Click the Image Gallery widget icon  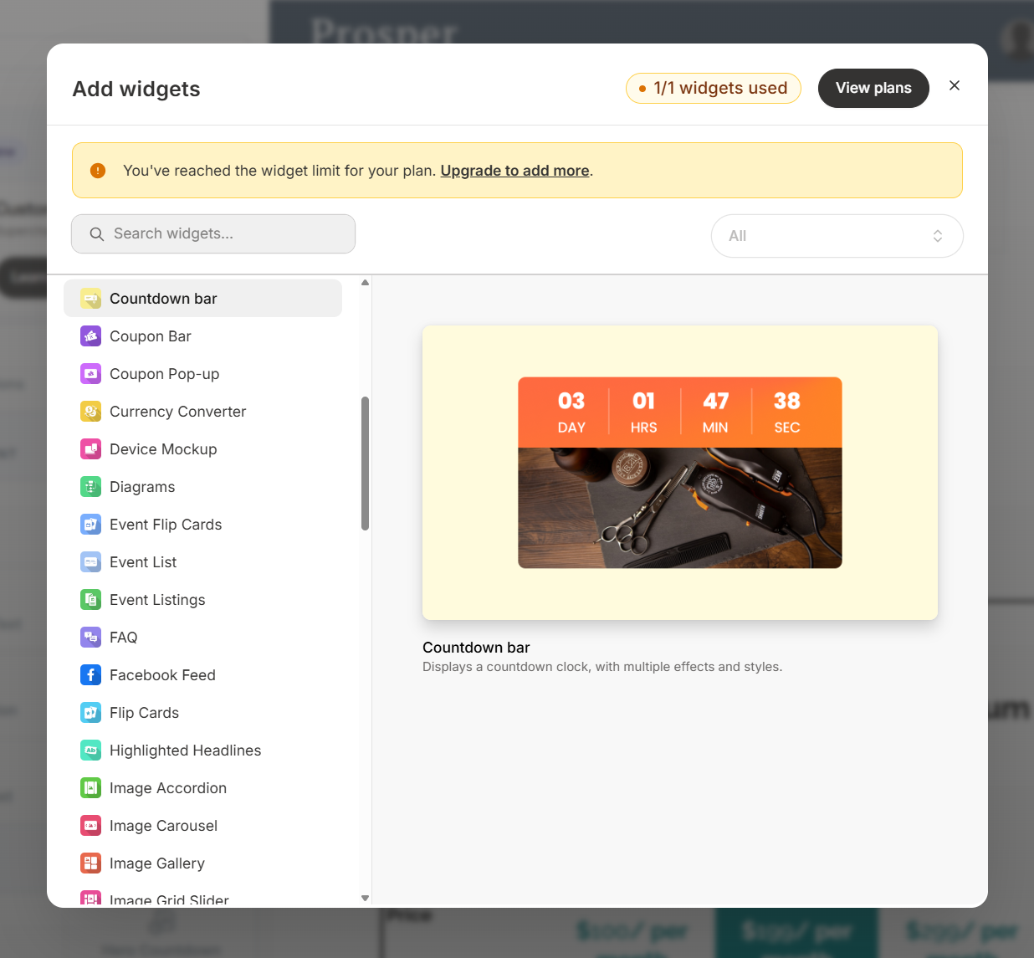[90, 863]
